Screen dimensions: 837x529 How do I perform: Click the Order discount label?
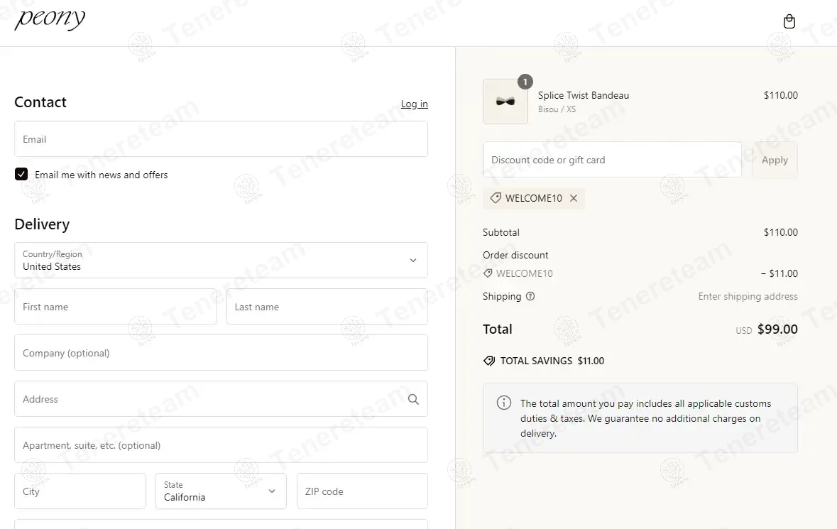pyautogui.click(x=515, y=255)
